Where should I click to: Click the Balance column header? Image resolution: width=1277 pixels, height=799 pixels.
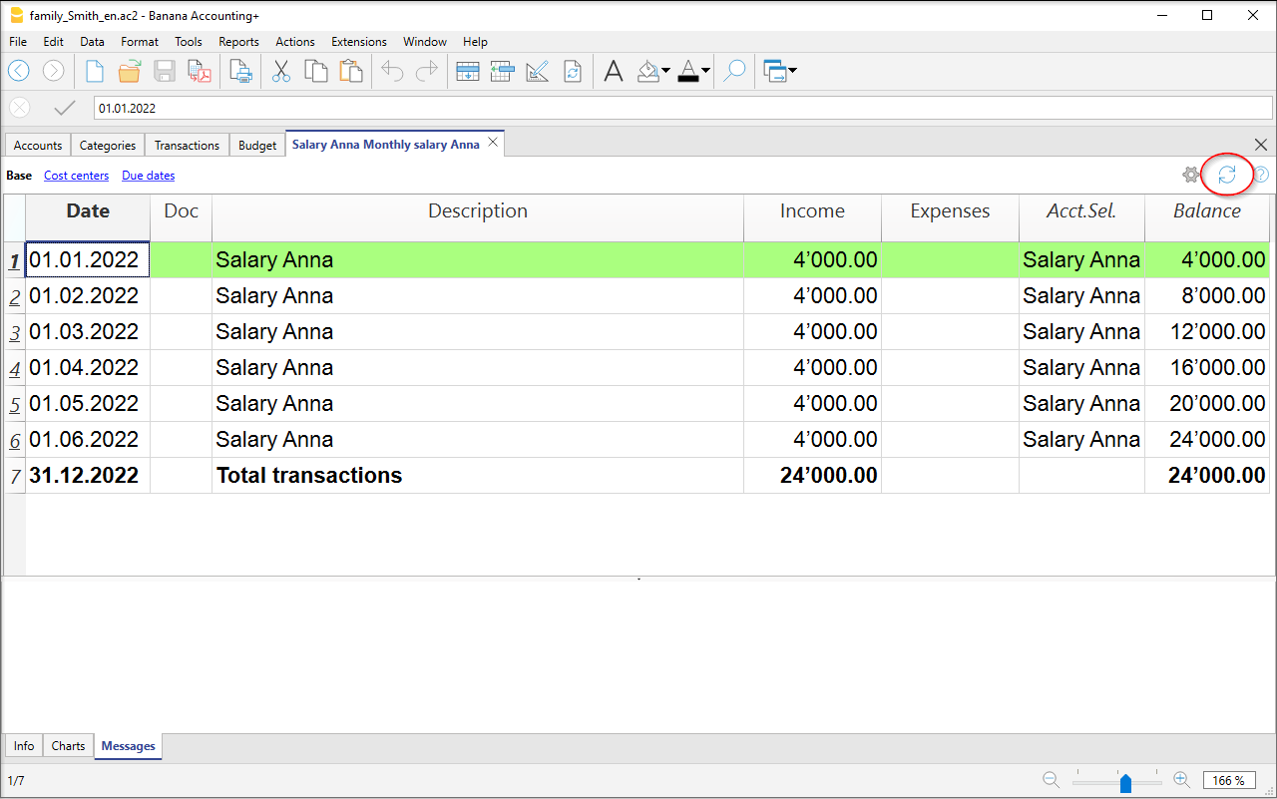(1207, 217)
